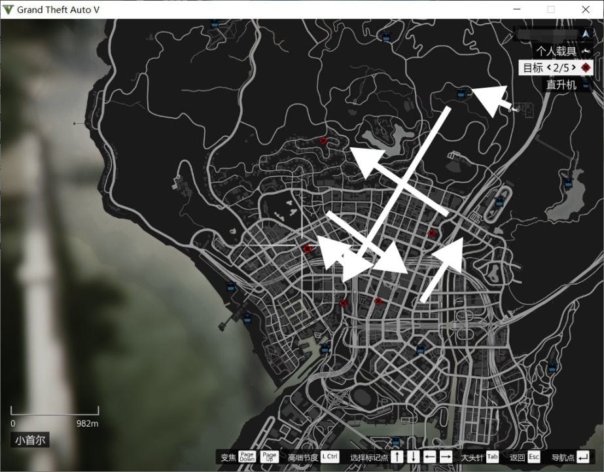Go to the previous 目标 with the left chevron
Screen dimensions: 604x472
(549, 68)
